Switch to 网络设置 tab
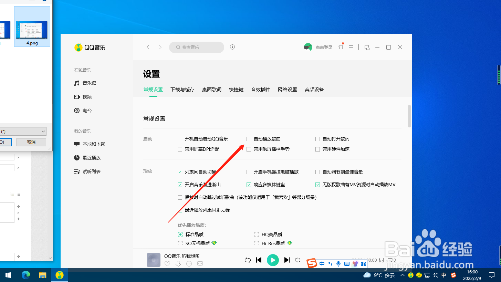The height and width of the screenshot is (282, 501). [x=288, y=90]
